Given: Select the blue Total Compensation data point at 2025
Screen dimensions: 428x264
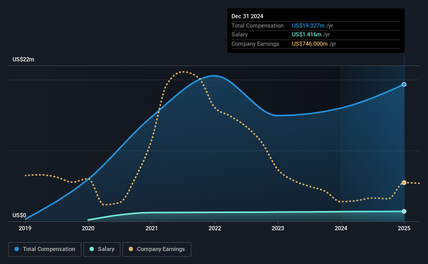Looking at the screenshot, I should pyautogui.click(x=404, y=85).
